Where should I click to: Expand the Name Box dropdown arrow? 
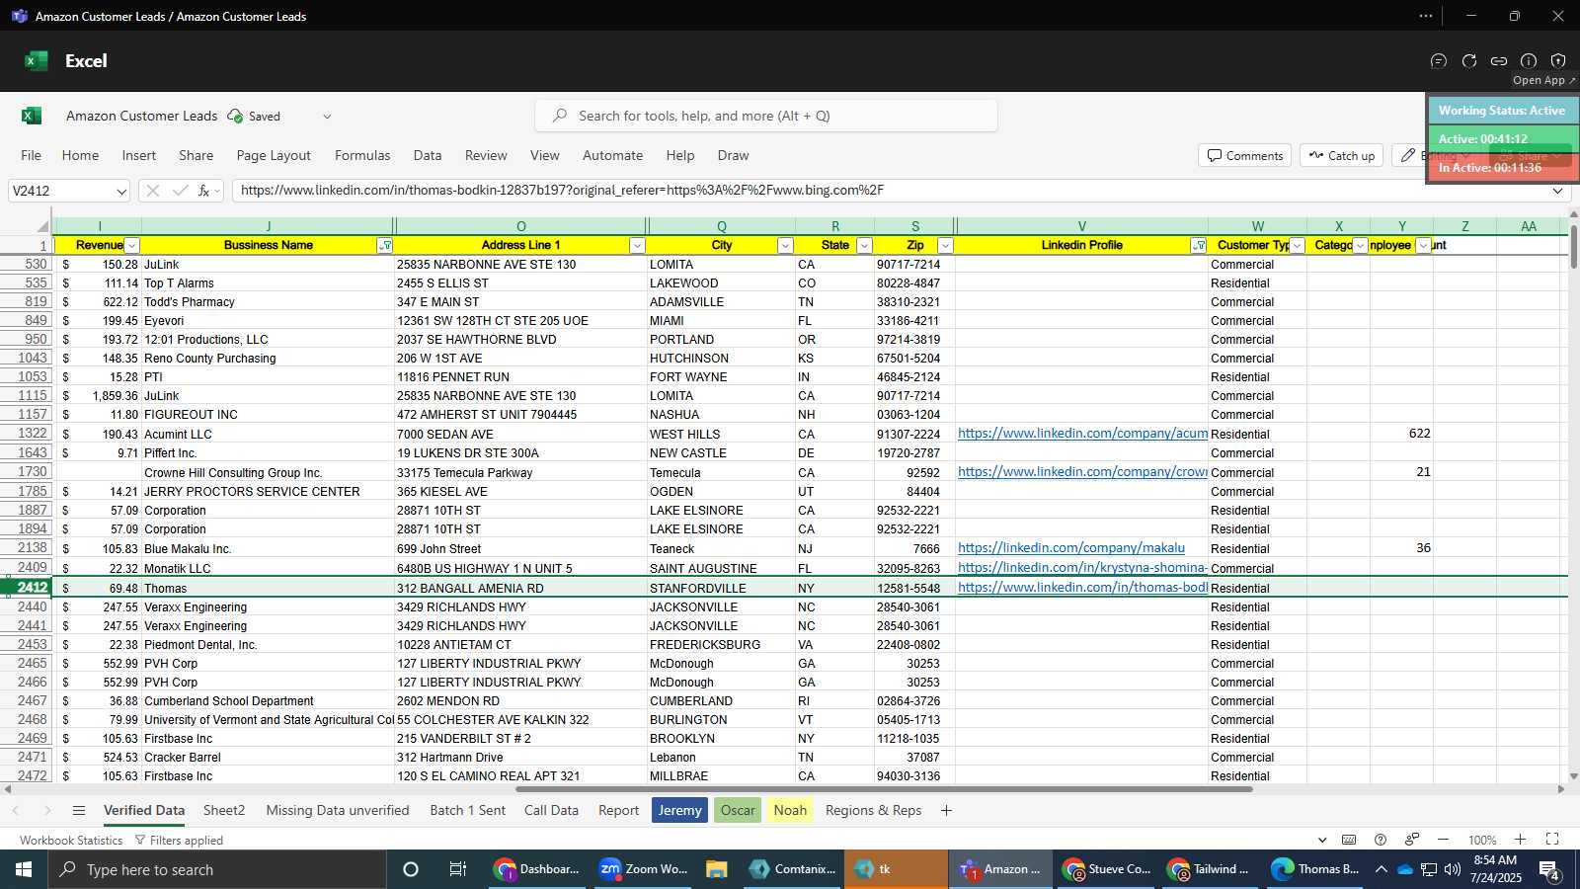(120, 191)
